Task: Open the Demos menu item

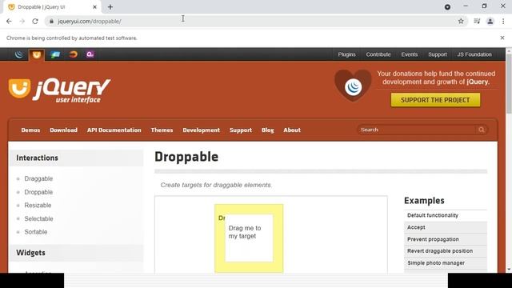Action: coord(30,130)
